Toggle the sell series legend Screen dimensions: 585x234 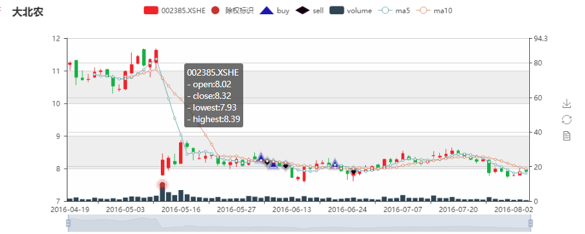[x=309, y=10]
